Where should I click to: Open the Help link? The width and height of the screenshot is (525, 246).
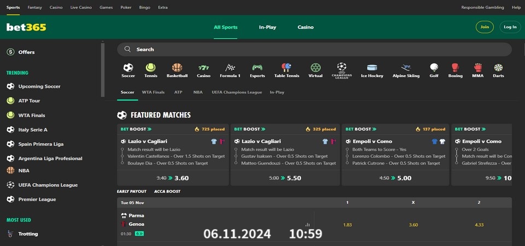[516, 7]
